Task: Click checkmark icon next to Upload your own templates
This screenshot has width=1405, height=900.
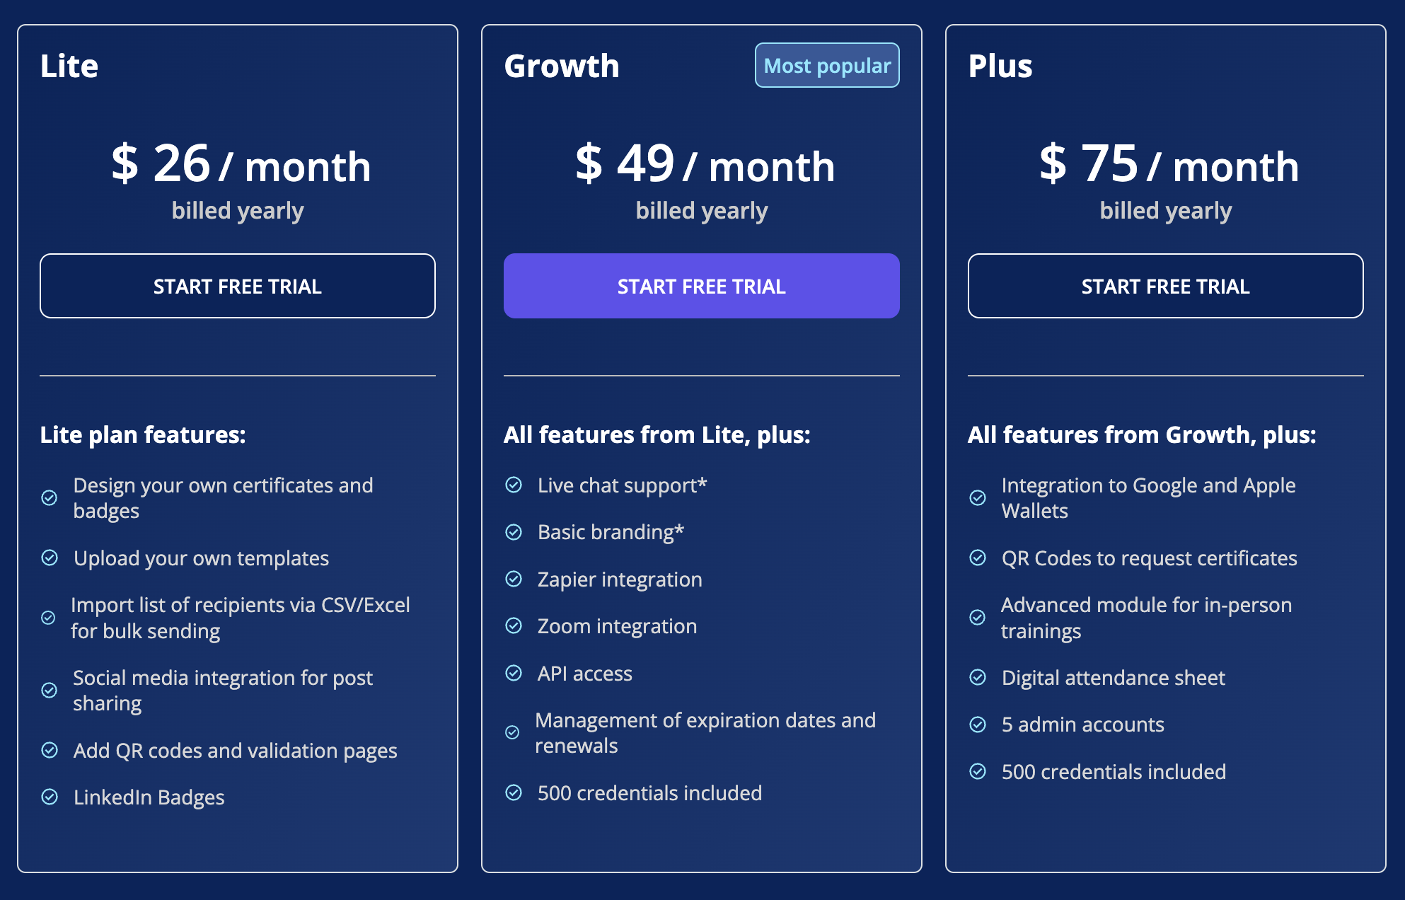Action: click(50, 558)
